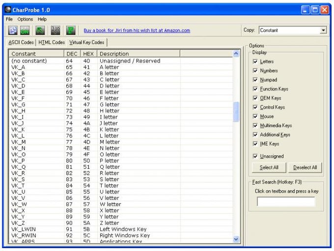
Task: Toggle the Mouse checkbox
Action: coord(255,116)
